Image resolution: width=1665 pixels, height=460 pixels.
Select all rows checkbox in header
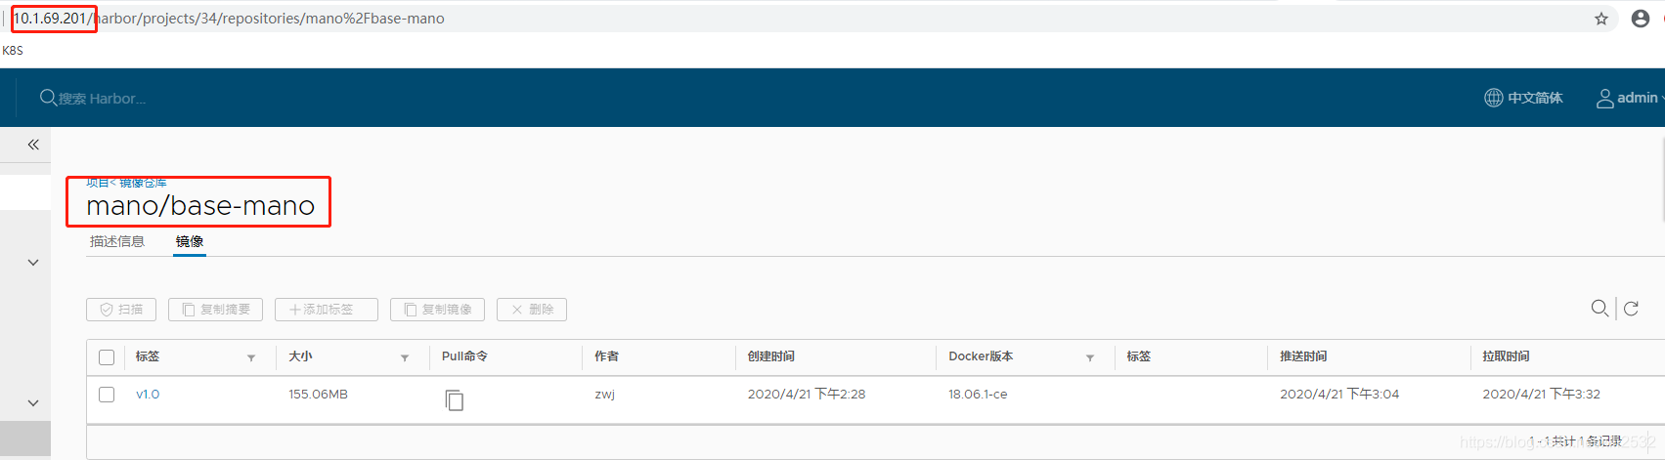coord(107,357)
